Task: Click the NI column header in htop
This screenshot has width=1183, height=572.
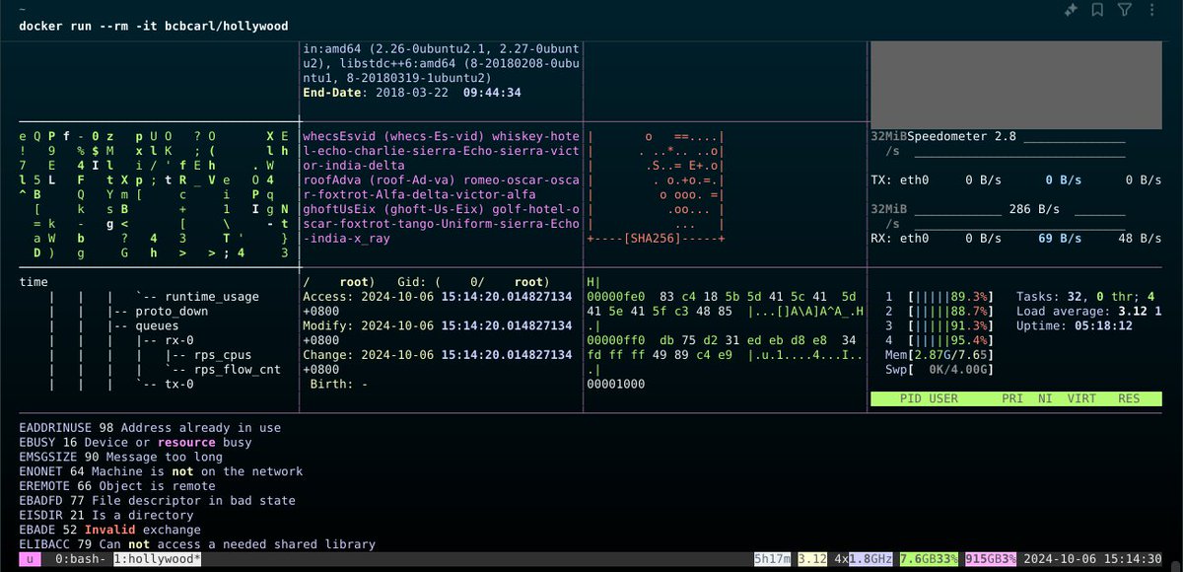Action: pos(1045,398)
